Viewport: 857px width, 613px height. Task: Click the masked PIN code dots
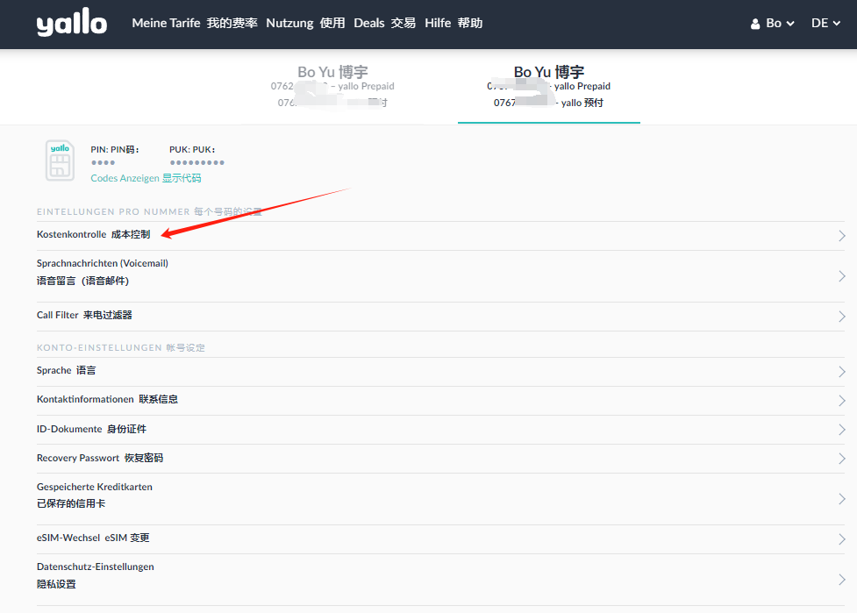tap(103, 162)
